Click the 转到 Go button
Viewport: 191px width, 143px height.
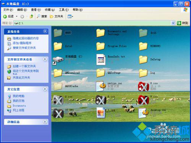(x=183, y=23)
